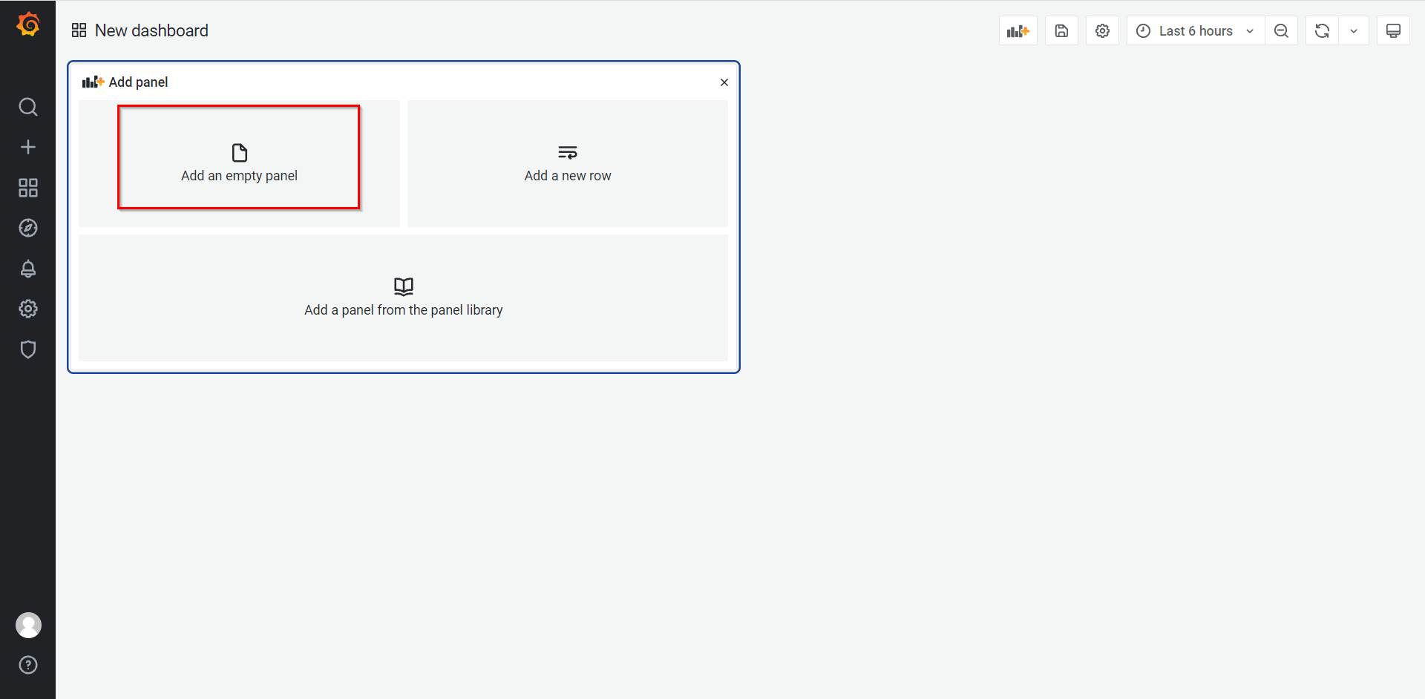Open the Configuration gear in sidebar

tap(28, 309)
